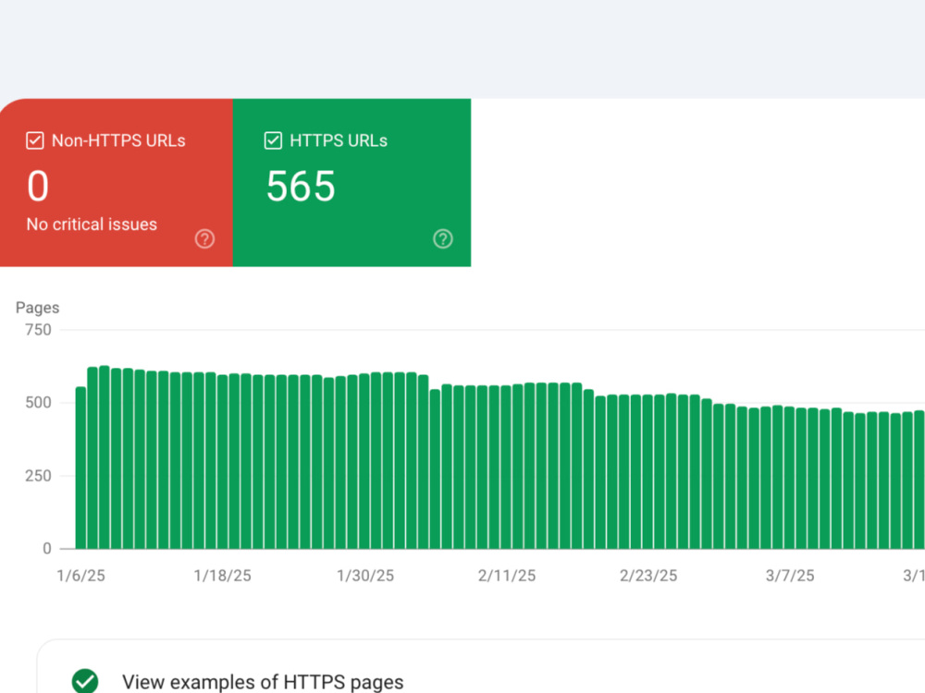Click the 1/6/25 axis date label

(x=80, y=576)
